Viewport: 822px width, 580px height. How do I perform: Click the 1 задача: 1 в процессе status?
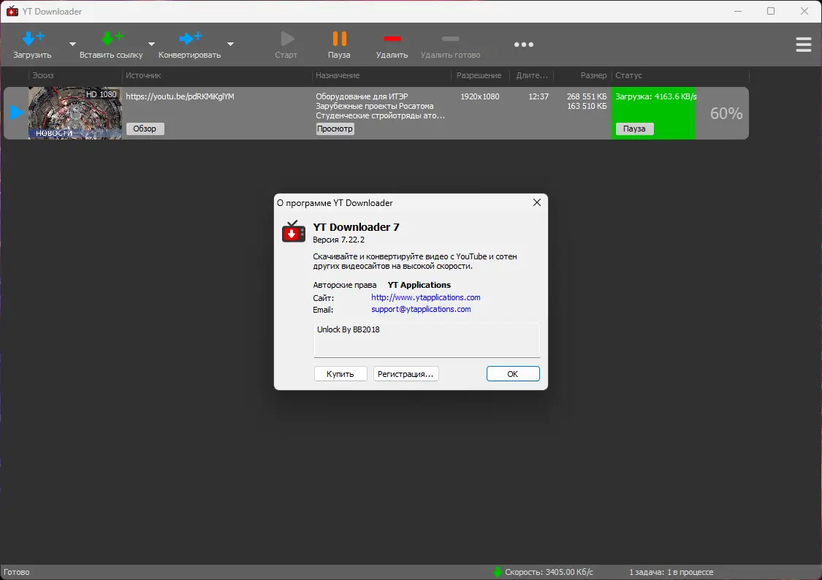(x=671, y=572)
